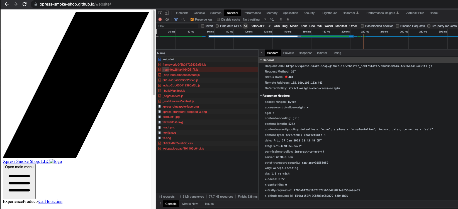Uncheck the Preserve log checkbox
Screen dimensions: 458x209
[x=192, y=19]
